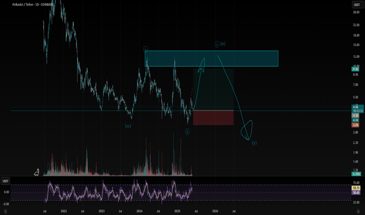Screen dimensions: 365x215
Task: Select the (y) wave label
Action: click(x=254, y=143)
